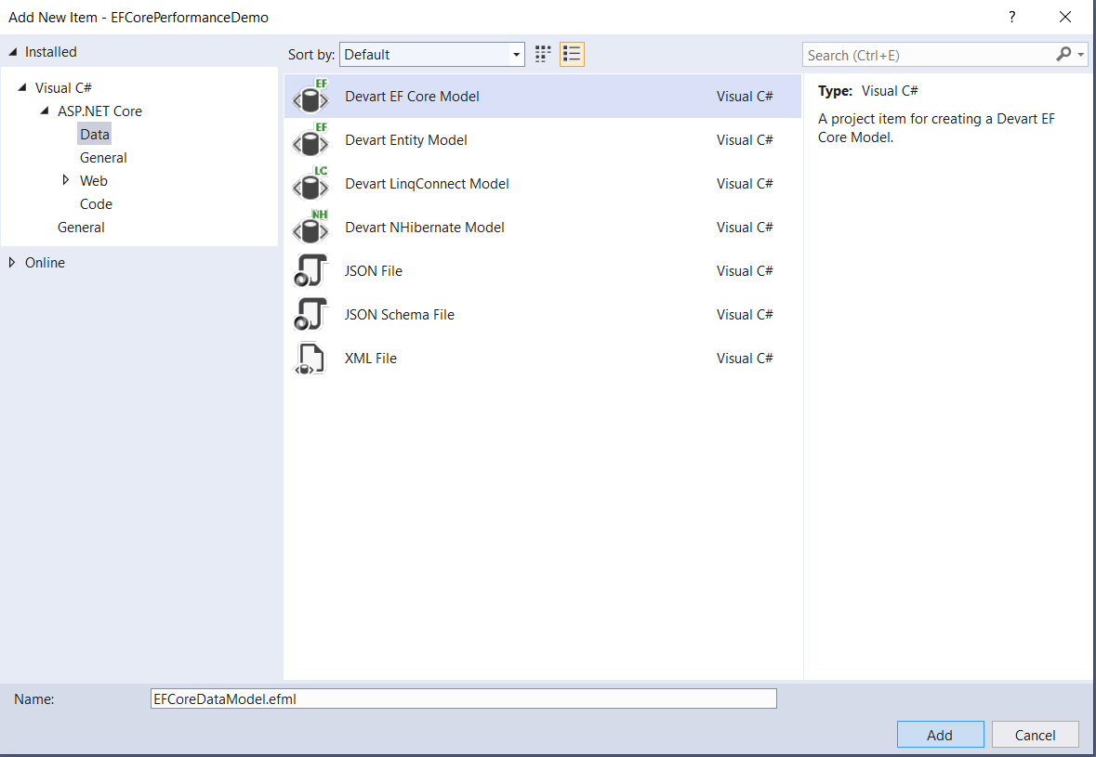Select the Data category
The width and height of the screenshot is (1096, 757).
point(95,134)
